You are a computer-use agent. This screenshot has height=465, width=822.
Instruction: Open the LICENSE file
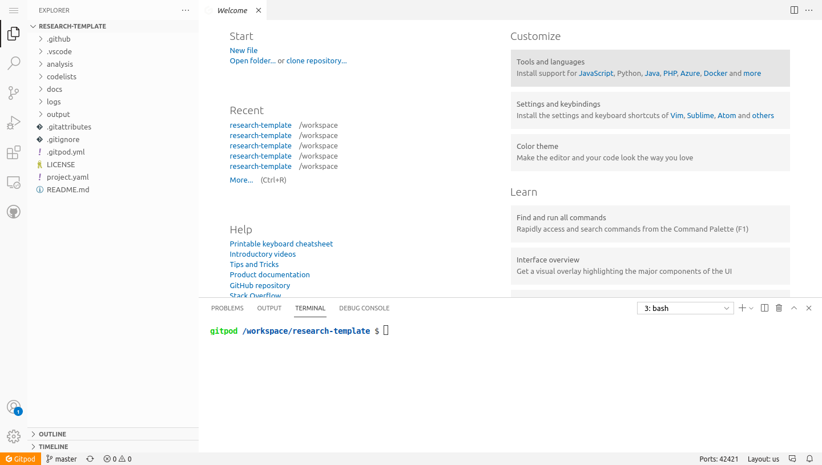(113, 164)
